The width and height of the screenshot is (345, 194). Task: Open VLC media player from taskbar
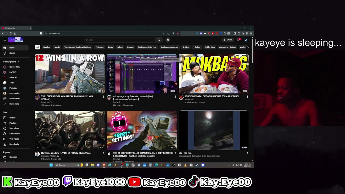pos(185,165)
